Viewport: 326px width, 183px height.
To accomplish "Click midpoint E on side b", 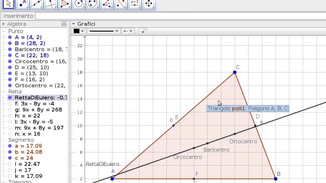I will click(173, 126).
